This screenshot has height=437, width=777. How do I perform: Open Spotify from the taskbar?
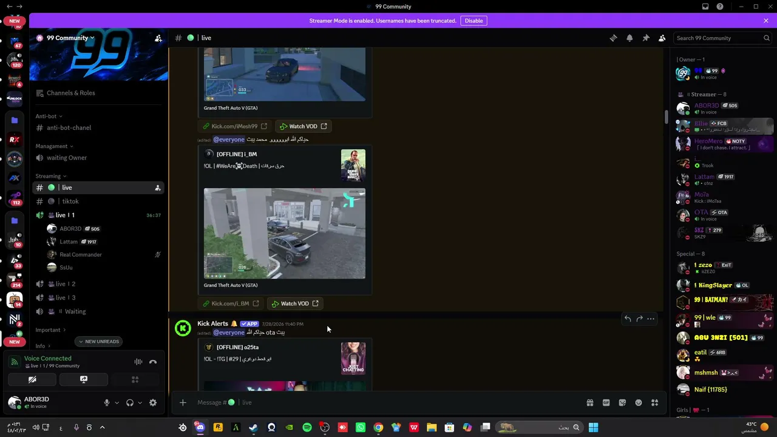307,427
